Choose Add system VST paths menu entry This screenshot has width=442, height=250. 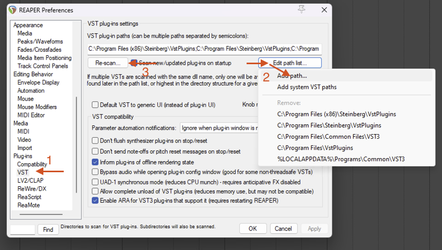[x=307, y=87]
